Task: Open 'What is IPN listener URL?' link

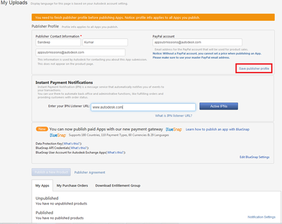Action: pos(173,116)
